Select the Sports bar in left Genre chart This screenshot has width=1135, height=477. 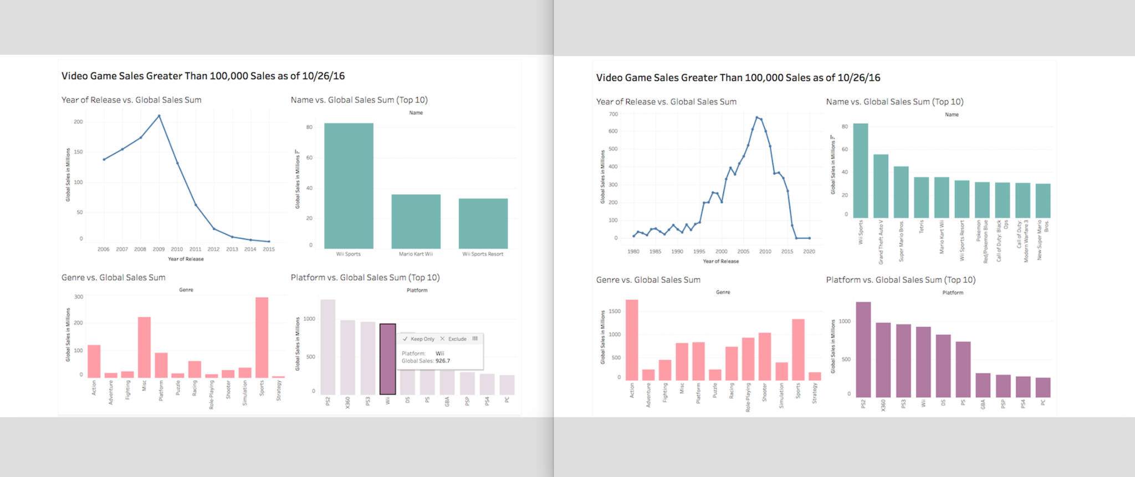(262, 337)
